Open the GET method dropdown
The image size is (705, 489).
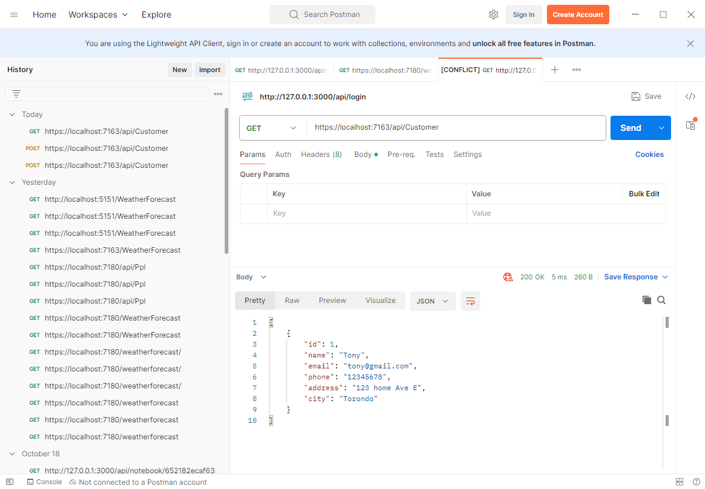tap(271, 128)
